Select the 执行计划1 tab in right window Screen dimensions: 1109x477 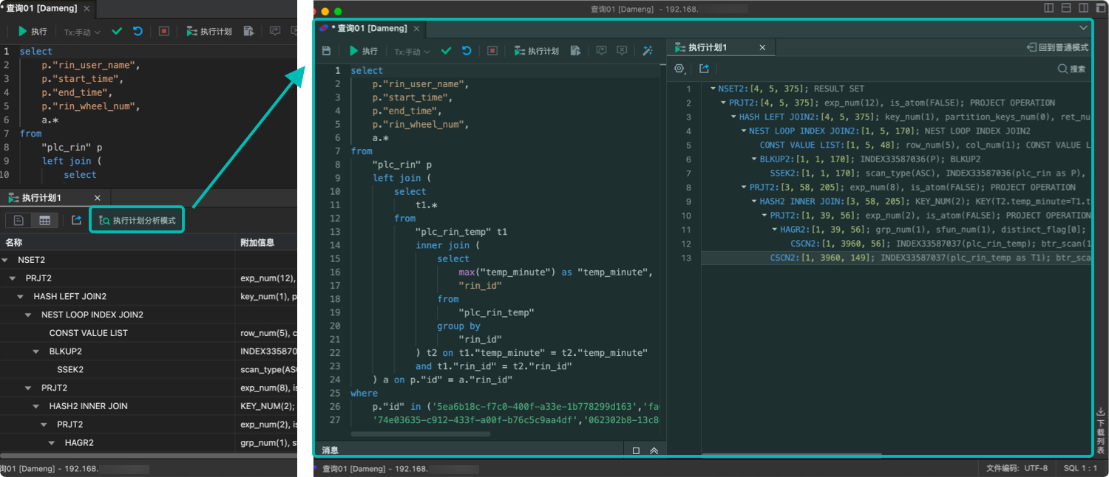pyautogui.click(x=708, y=47)
